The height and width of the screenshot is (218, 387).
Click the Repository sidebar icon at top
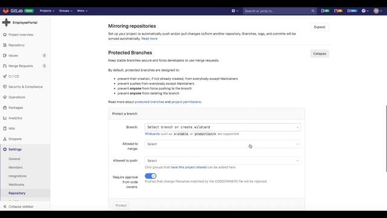click(5, 45)
